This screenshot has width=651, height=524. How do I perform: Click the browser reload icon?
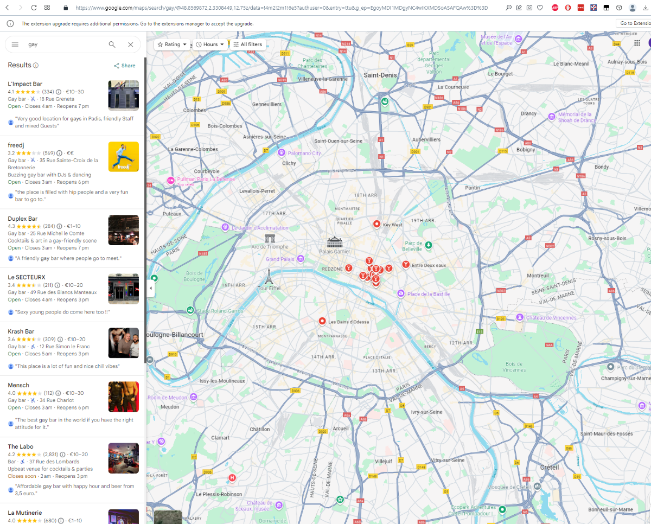coord(34,8)
